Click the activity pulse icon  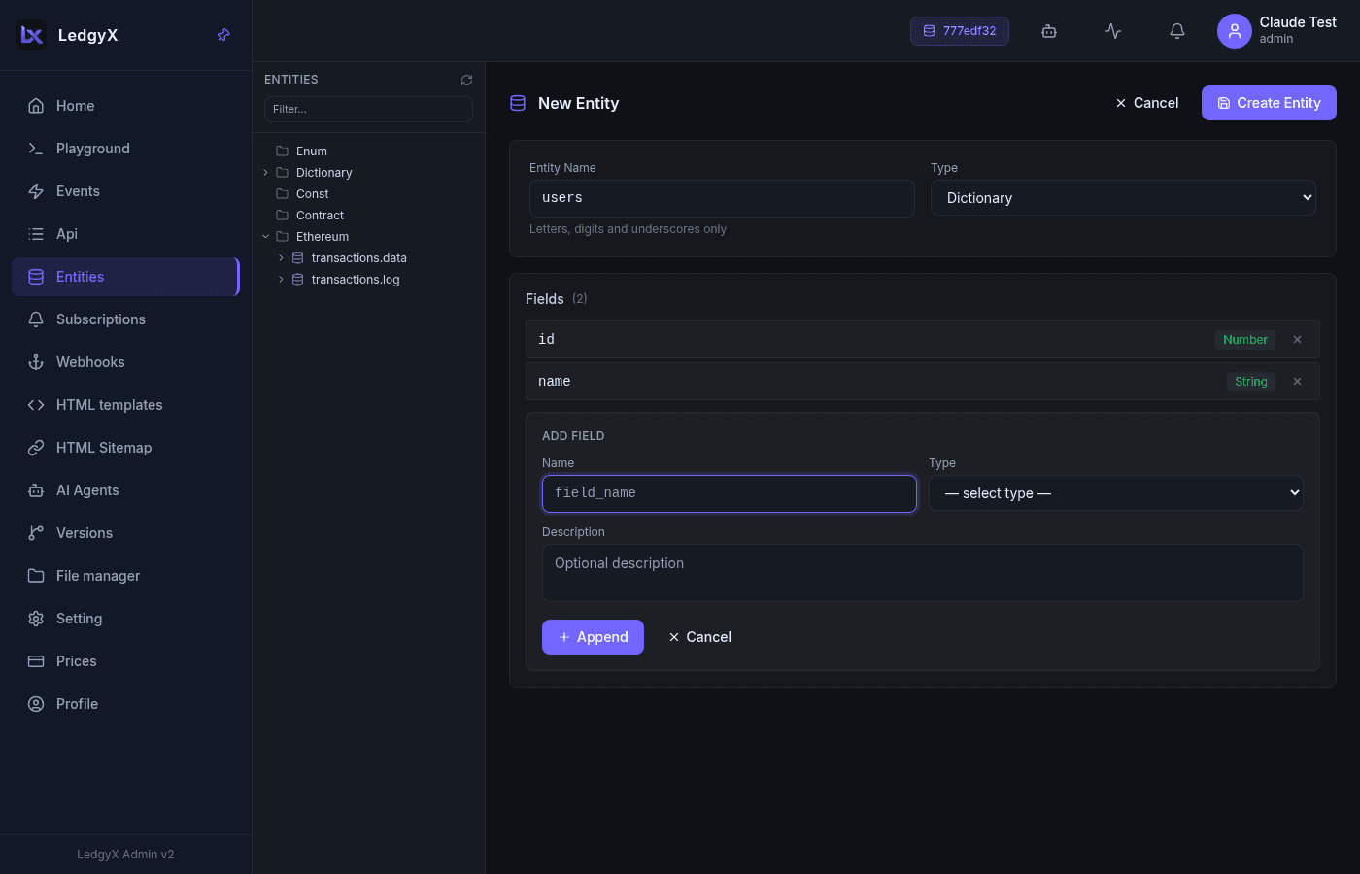pyautogui.click(x=1113, y=31)
